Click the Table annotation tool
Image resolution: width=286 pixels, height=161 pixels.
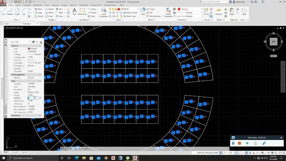coord(92,16)
